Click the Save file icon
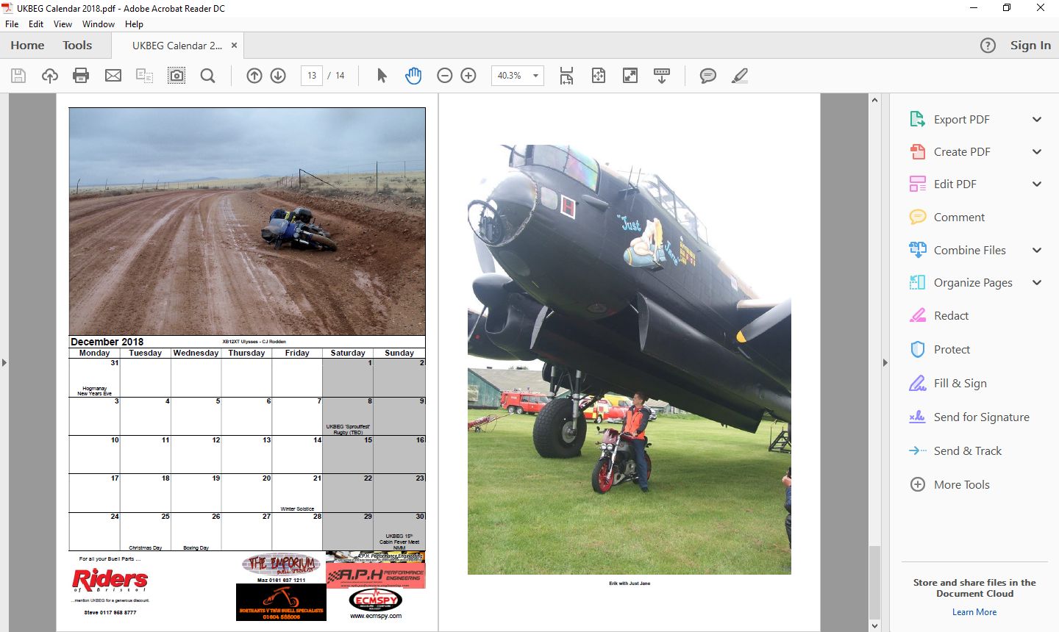The image size is (1059, 632). tap(18, 76)
